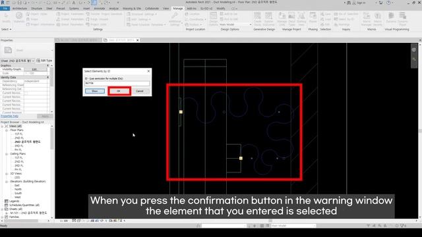422x237 pixels.
Task: Open the File menu tab
Action: click(x=5, y=9)
